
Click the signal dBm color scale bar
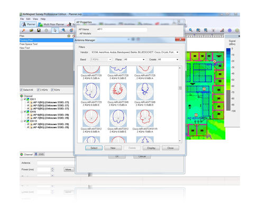[228, 80]
